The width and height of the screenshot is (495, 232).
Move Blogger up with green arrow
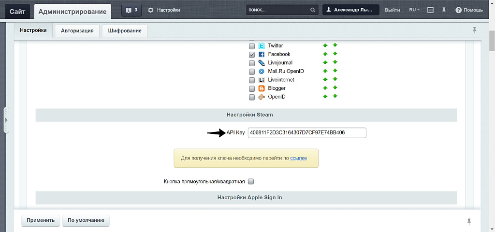click(325, 88)
